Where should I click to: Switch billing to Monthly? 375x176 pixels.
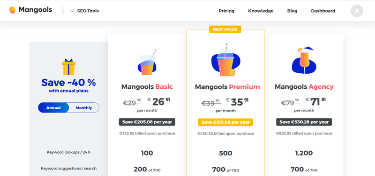coord(84,108)
